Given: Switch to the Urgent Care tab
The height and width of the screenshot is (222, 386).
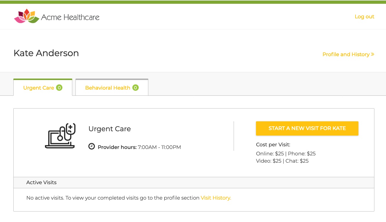Looking at the screenshot, I should tap(39, 88).
